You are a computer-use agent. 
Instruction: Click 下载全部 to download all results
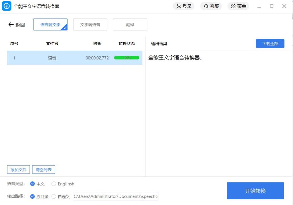coord(270,43)
